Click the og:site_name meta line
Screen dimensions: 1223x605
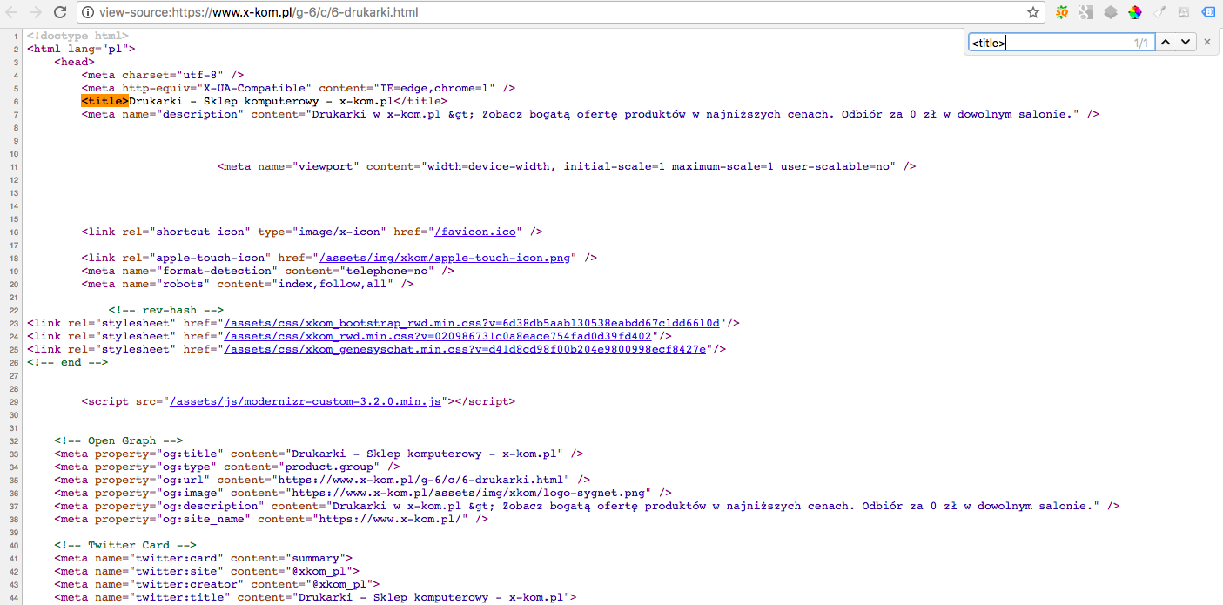tap(271, 519)
